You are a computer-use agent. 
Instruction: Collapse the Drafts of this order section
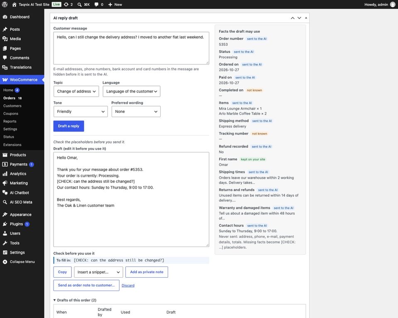(x=75, y=300)
